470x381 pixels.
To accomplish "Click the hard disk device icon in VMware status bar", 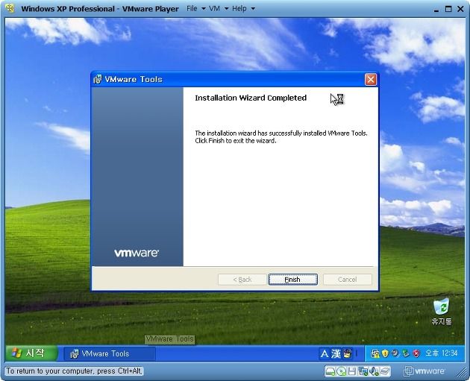I will click(330, 372).
